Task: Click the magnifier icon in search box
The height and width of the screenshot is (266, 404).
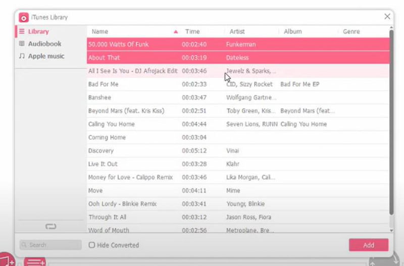Action: click(x=24, y=245)
